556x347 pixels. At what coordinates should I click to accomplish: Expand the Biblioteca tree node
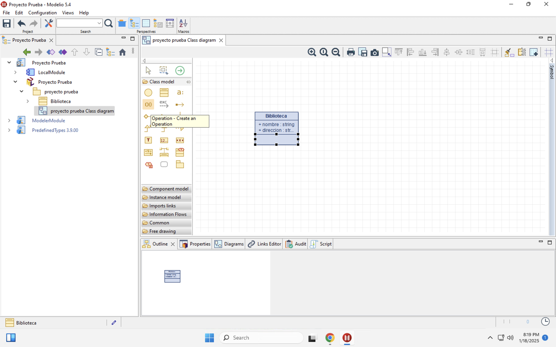[28, 101]
